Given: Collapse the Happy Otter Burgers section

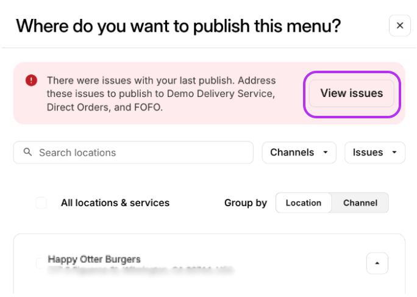Looking at the screenshot, I should click(x=377, y=263).
